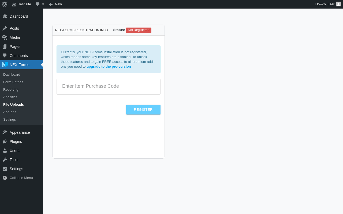Click the Collapse Menu label

pyautogui.click(x=21, y=178)
